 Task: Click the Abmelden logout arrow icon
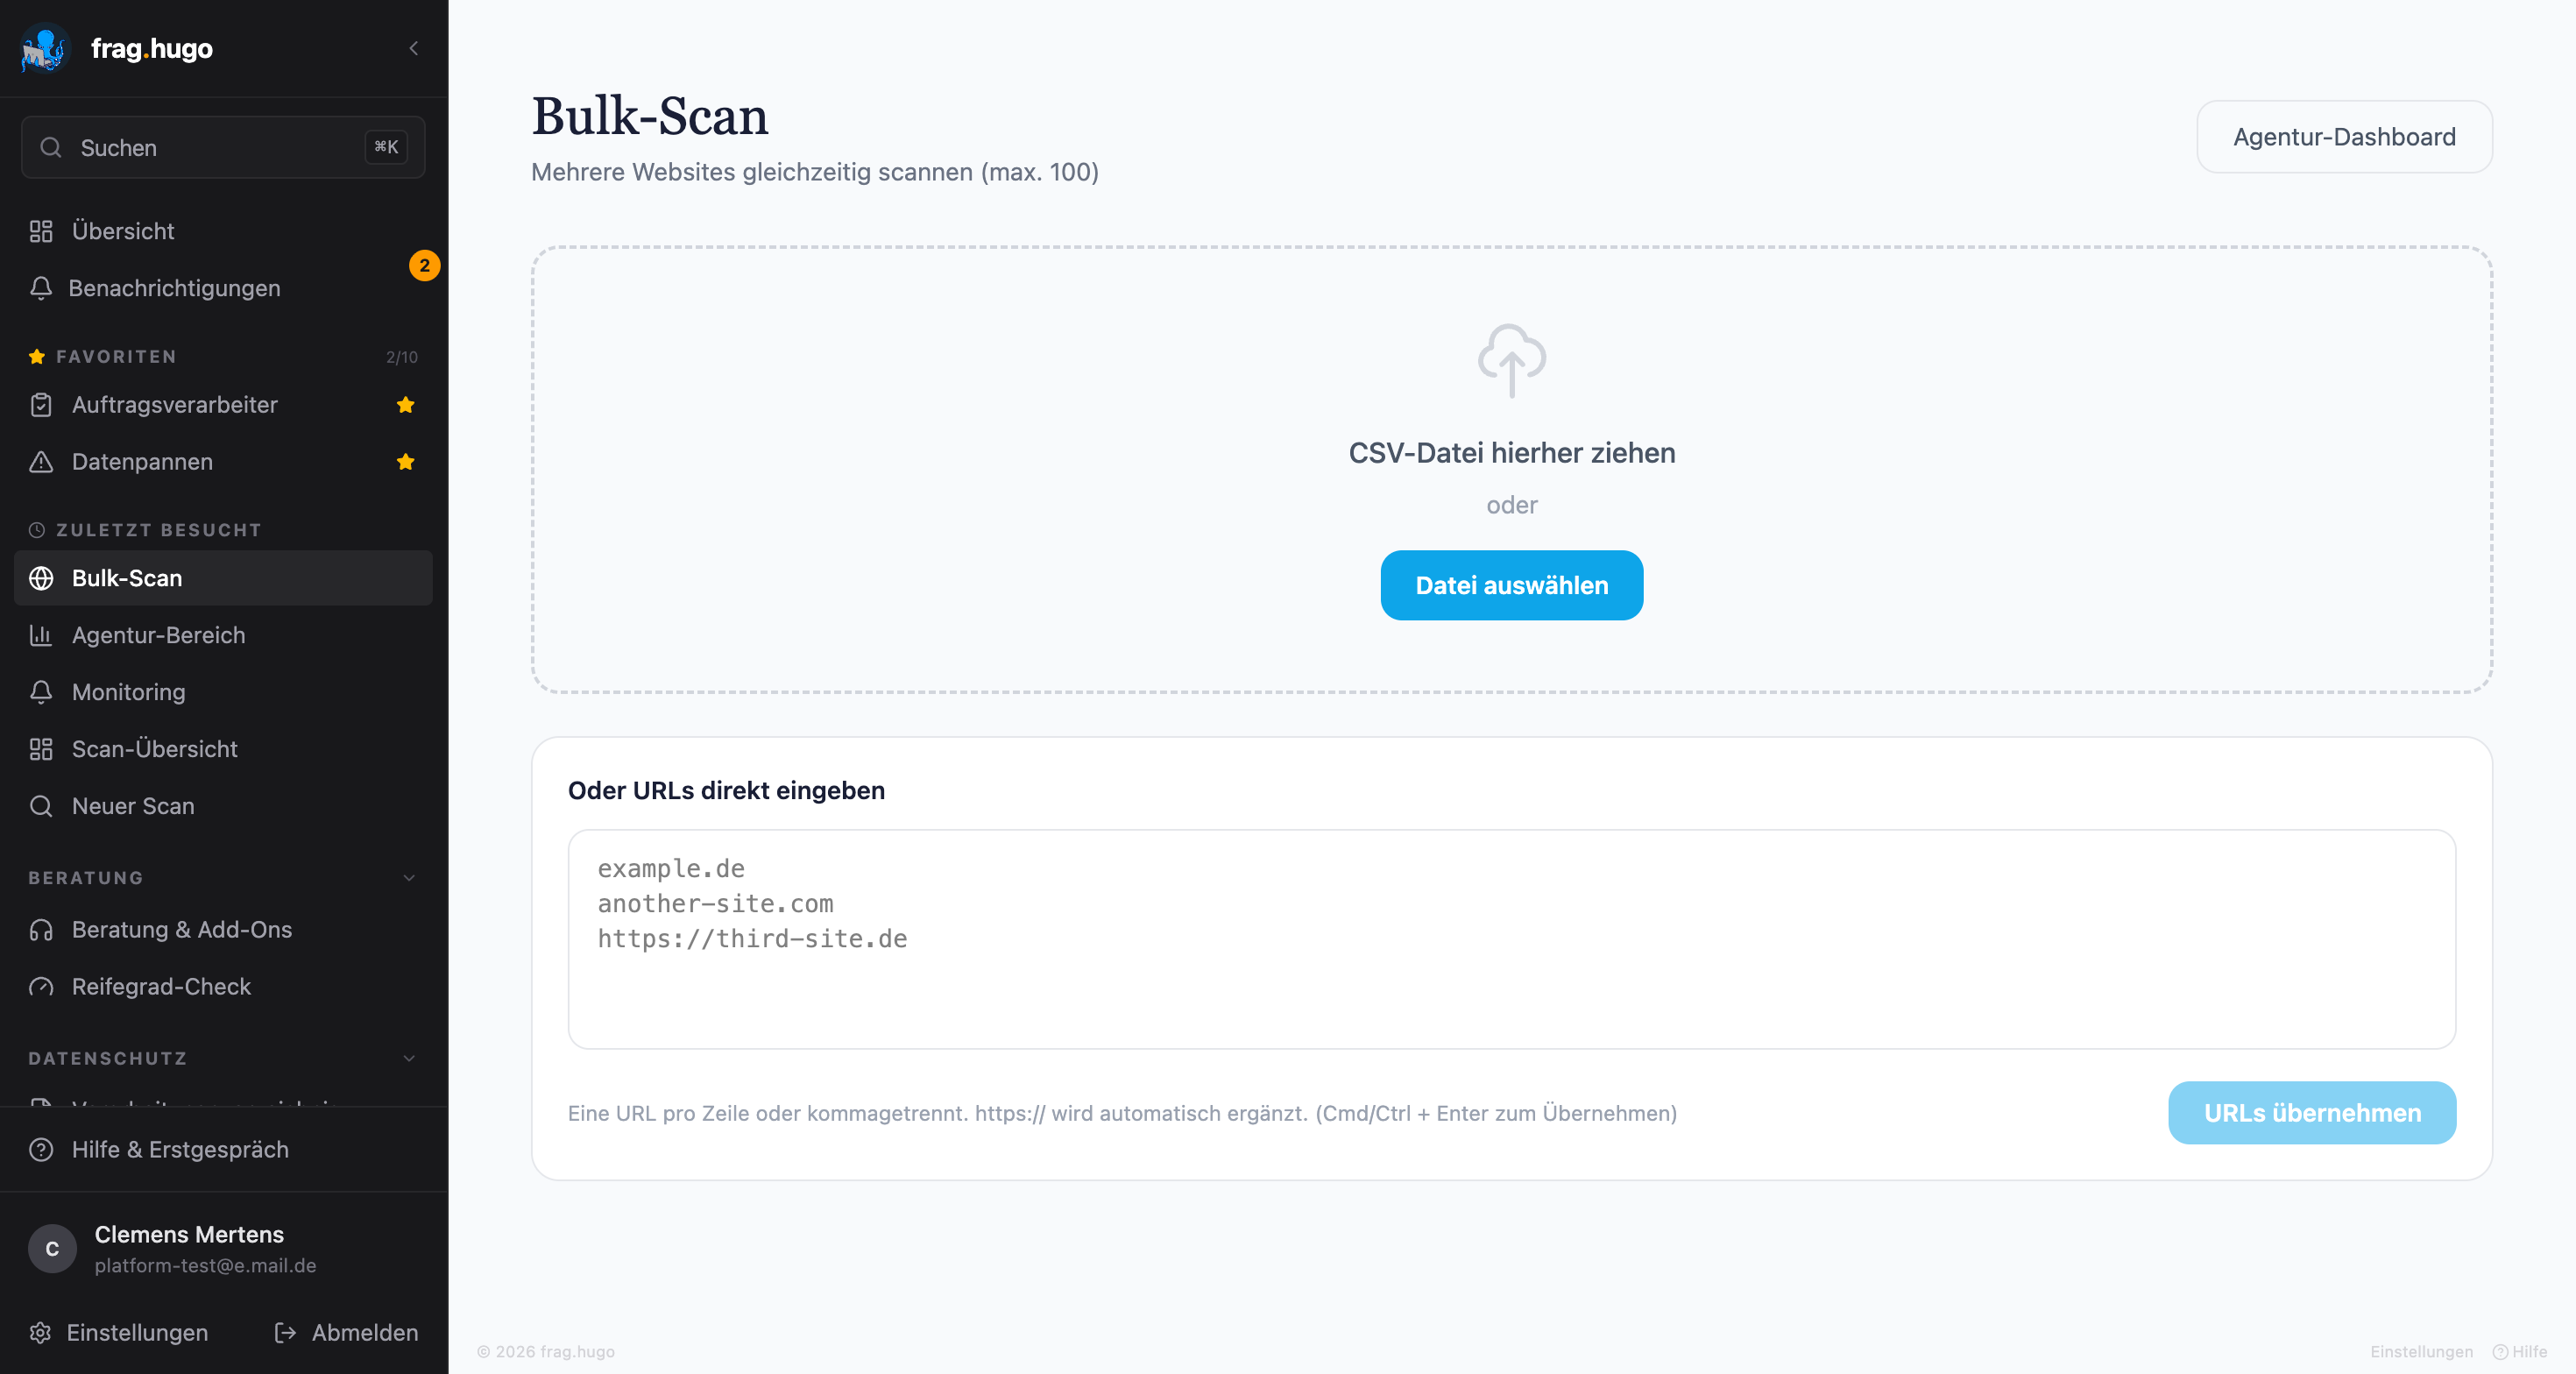[286, 1333]
